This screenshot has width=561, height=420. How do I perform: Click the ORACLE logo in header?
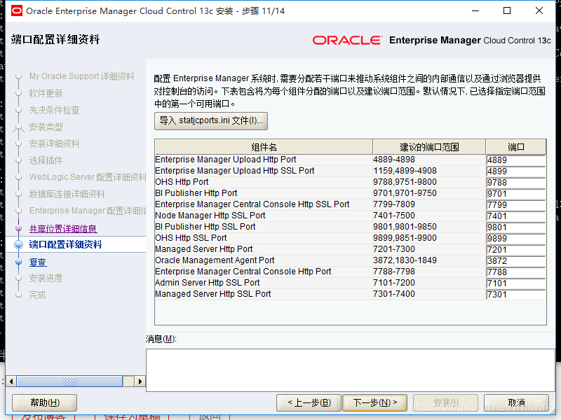347,41
